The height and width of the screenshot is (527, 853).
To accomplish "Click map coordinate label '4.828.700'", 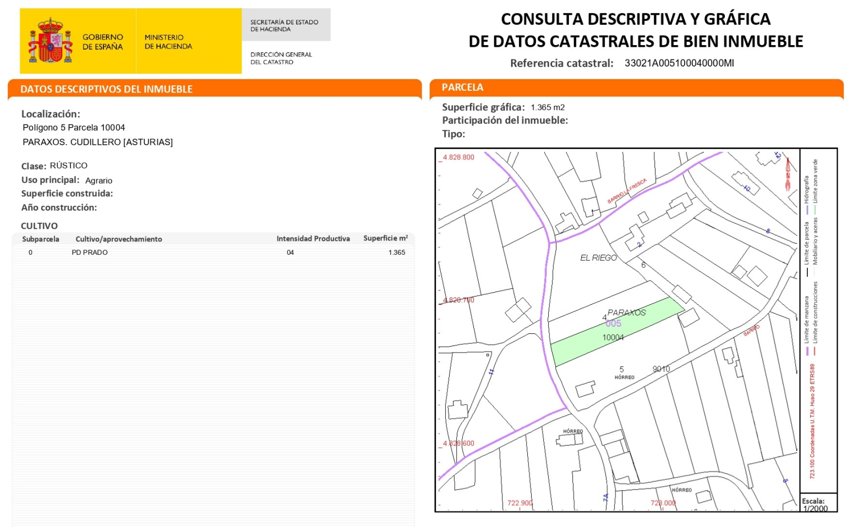I will [458, 300].
